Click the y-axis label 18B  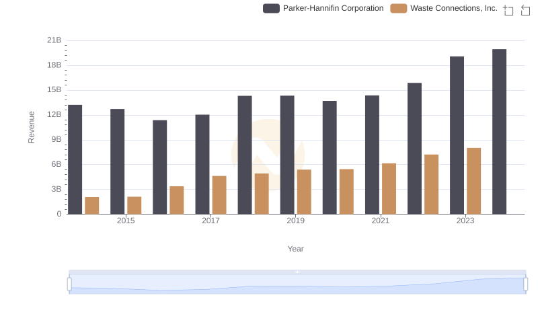pos(54,65)
